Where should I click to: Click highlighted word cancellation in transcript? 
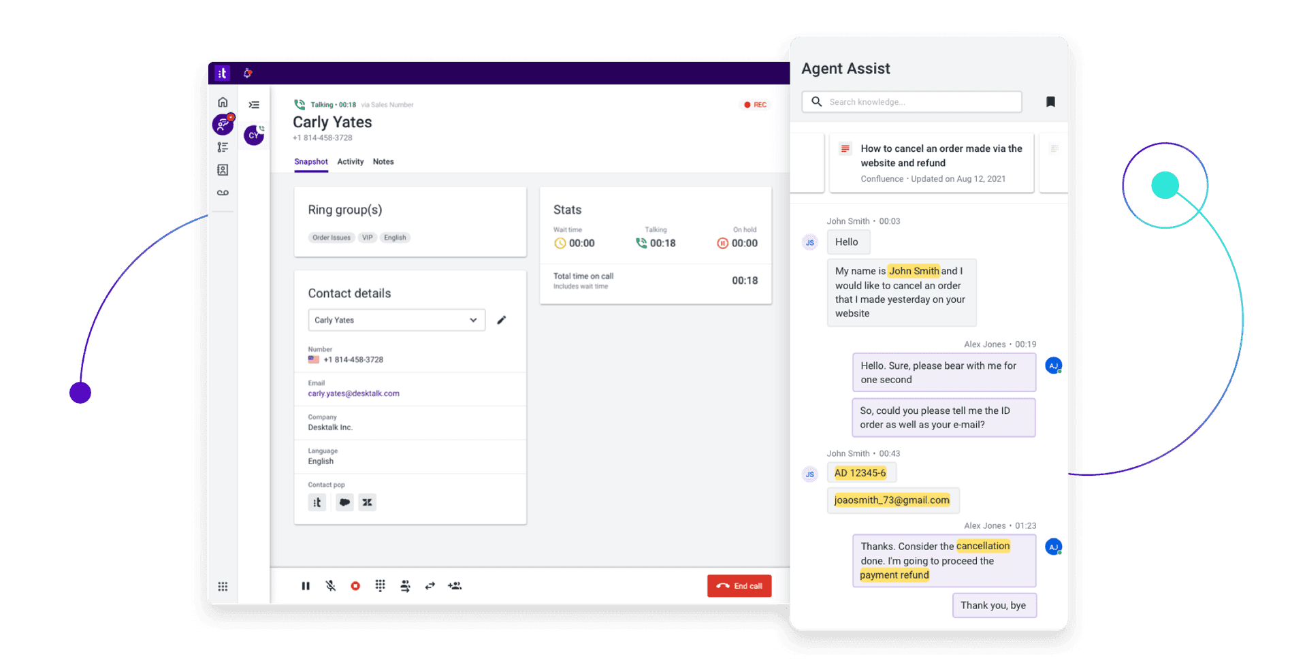[983, 546]
